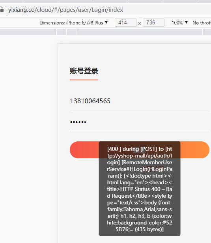Open the No throttling dropdown
The width and height of the screenshot is (211, 243).
click(202, 23)
